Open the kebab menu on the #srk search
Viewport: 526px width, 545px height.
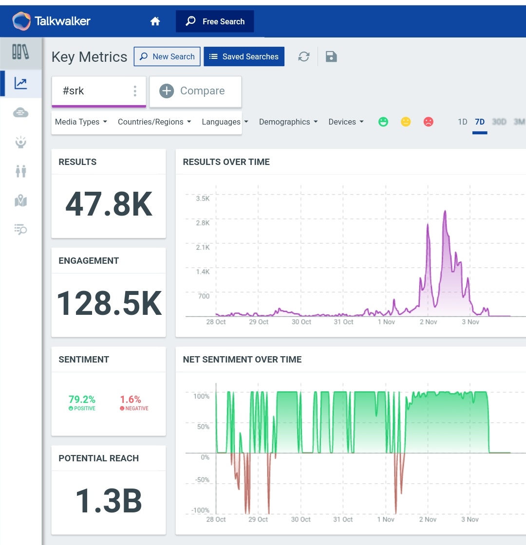point(135,91)
